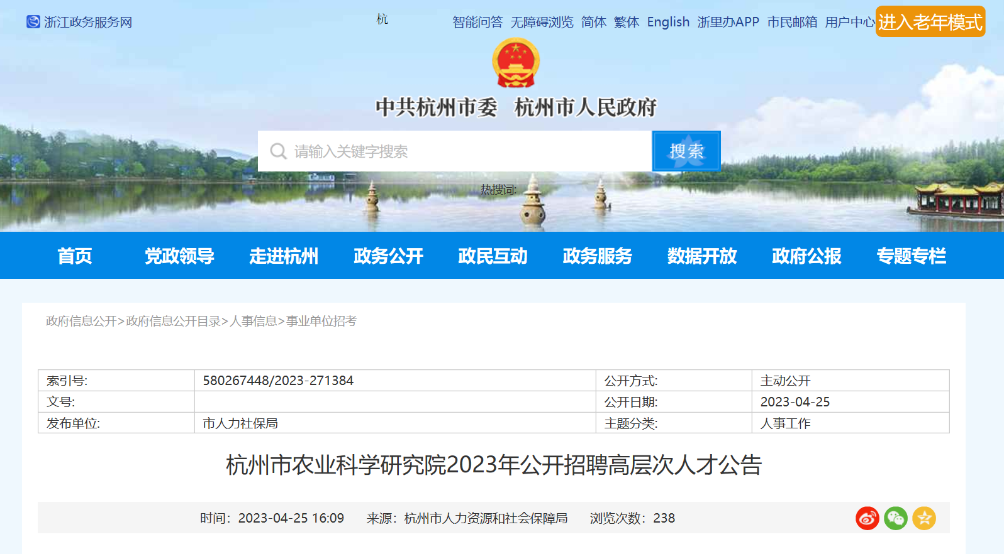Share the article to Weibo

pos(867,518)
